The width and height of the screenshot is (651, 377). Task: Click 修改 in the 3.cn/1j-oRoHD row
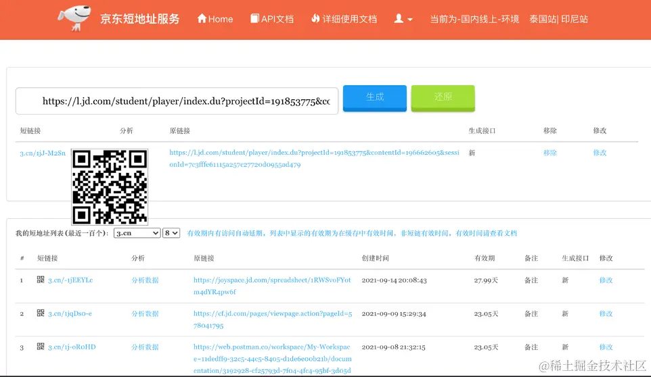[x=606, y=347]
